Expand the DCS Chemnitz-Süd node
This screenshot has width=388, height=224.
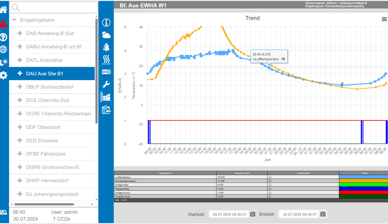click(x=20, y=100)
